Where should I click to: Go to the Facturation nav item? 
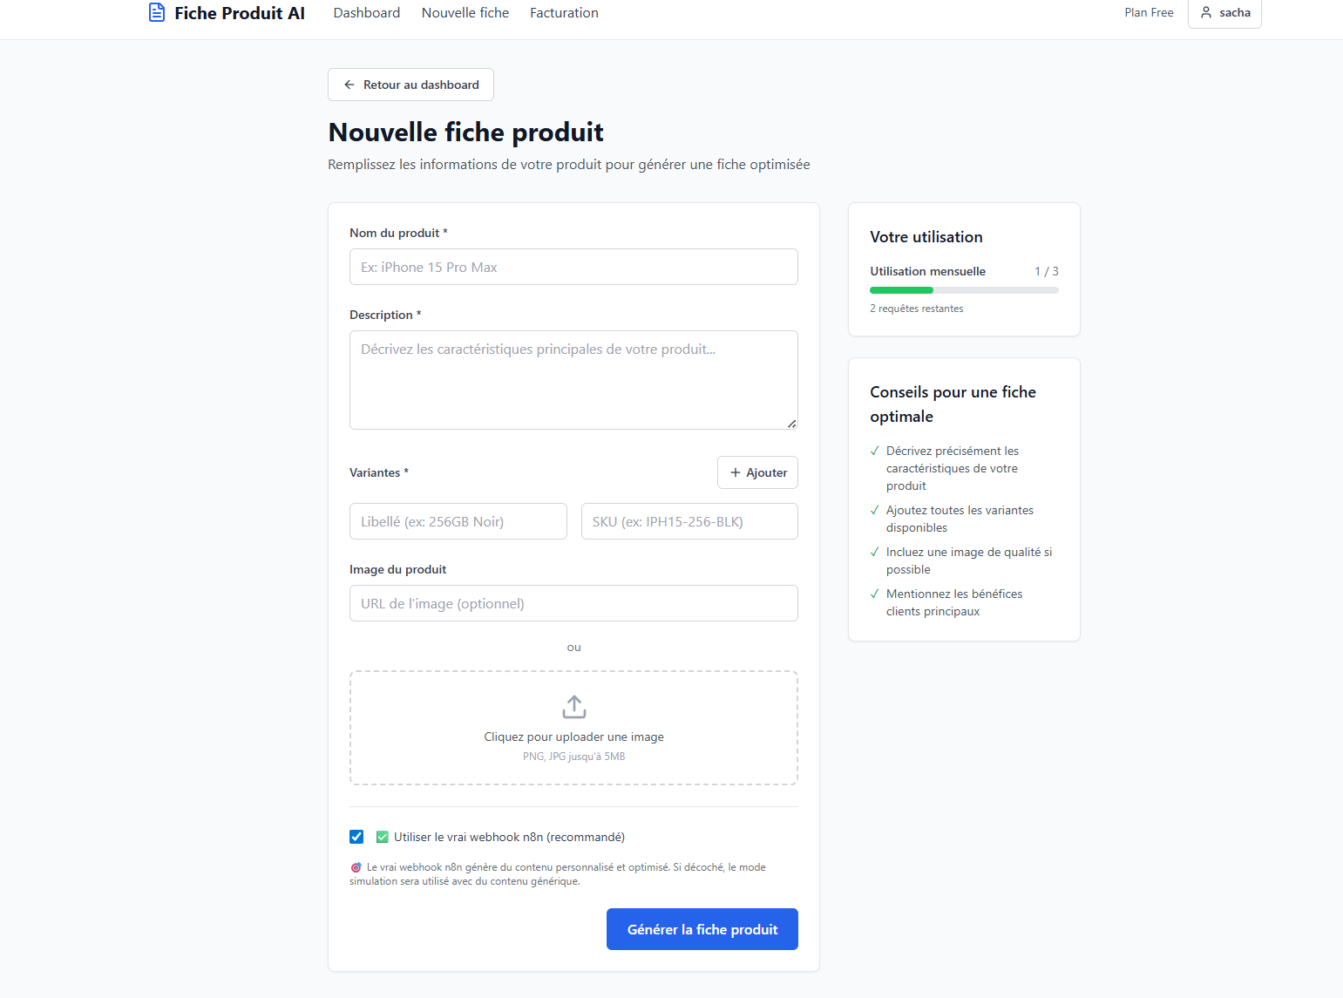[564, 13]
